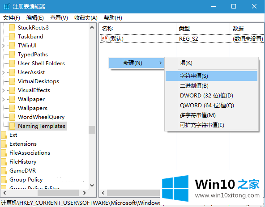Choose 多字符串值(M) option
This screenshot has width=265, height=207.
[x=211, y=115]
